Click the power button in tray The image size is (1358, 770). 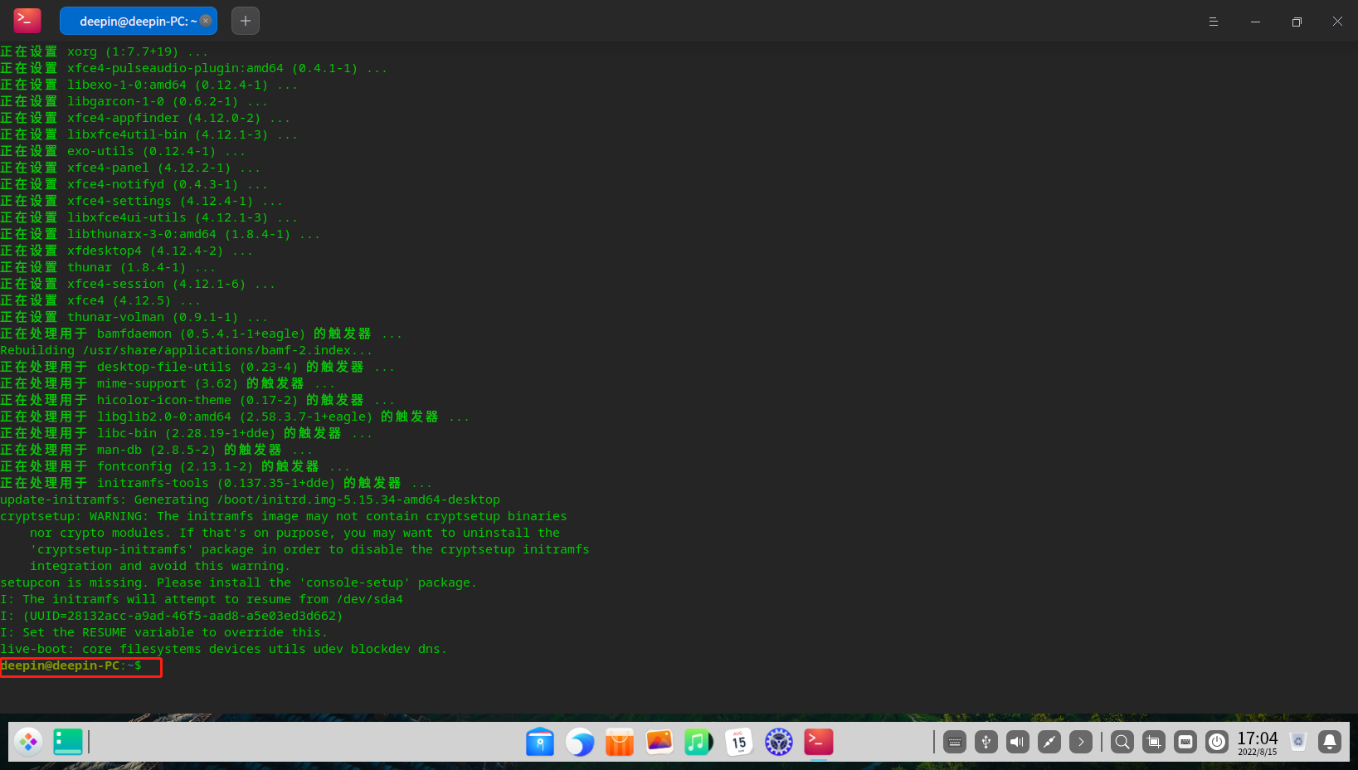[x=1217, y=742]
